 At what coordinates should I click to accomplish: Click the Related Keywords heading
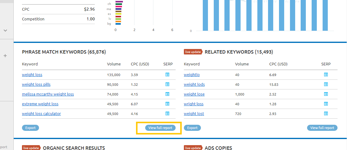[239, 52]
